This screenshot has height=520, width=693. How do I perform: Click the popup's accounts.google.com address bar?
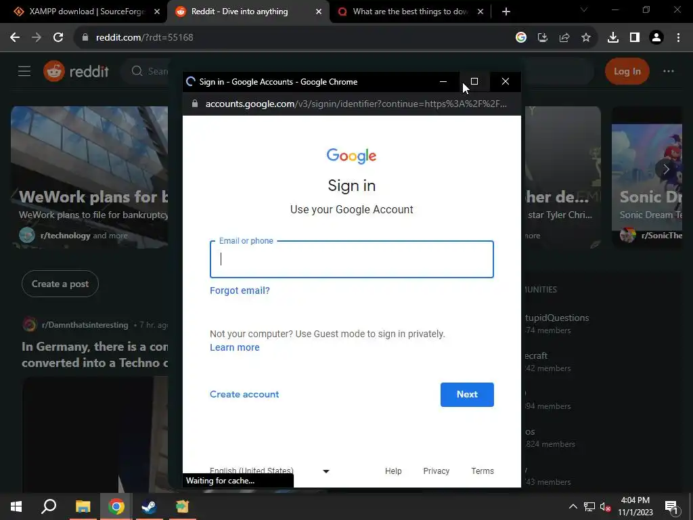[356, 104]
